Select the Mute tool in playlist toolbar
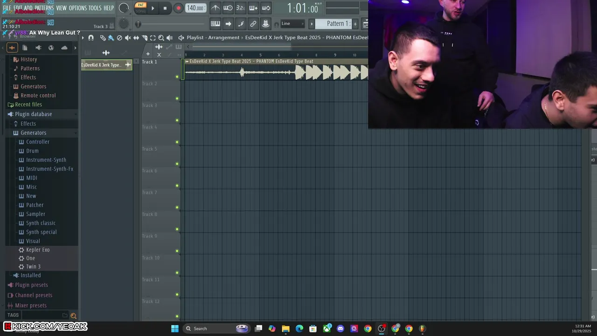Viewport: 597px width, 336px height. (x=128, y=38)
